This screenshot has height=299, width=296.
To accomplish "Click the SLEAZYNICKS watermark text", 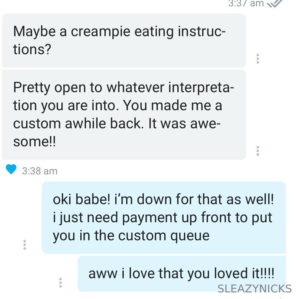I will tap(255, 288).
